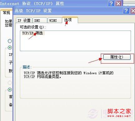Image resolution: width=135 pixels, height=121 pixels.
Task: Click empty area of optional settings listbox
Action: 75,43
